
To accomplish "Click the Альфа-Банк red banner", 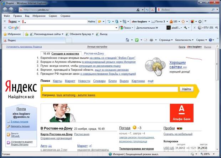I will click(x=182, y=113).
